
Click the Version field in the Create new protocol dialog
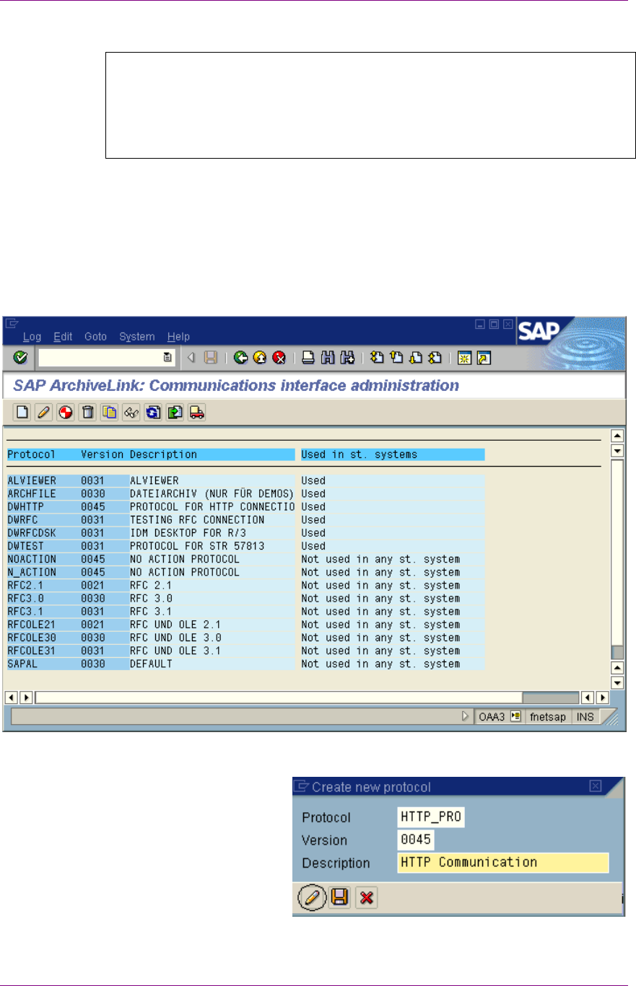click(416, 840)
